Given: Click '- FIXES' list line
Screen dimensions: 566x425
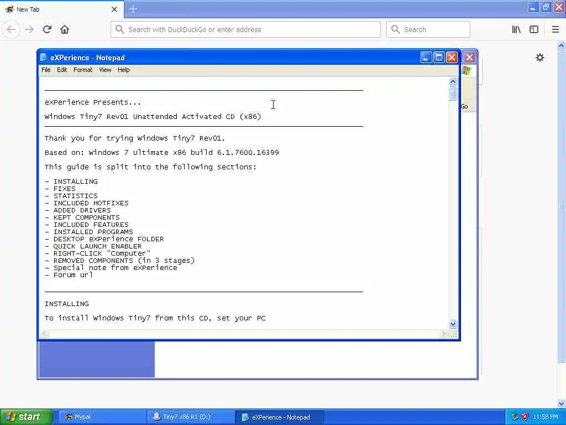Looking at the screenshot, I should click(x=60, y=189).
